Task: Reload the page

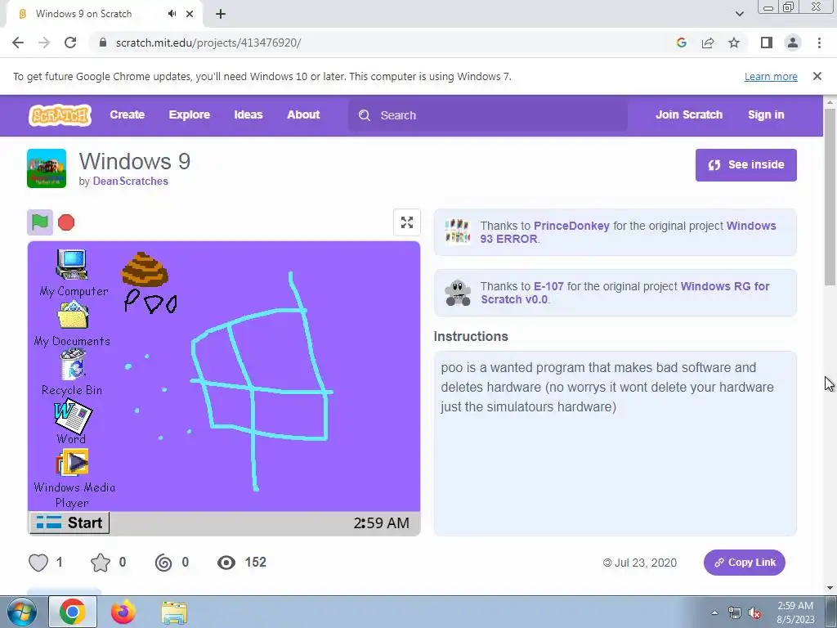Action: 70,43
